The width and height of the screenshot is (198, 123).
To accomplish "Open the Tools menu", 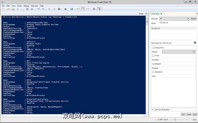I will [x=20, y=6].
